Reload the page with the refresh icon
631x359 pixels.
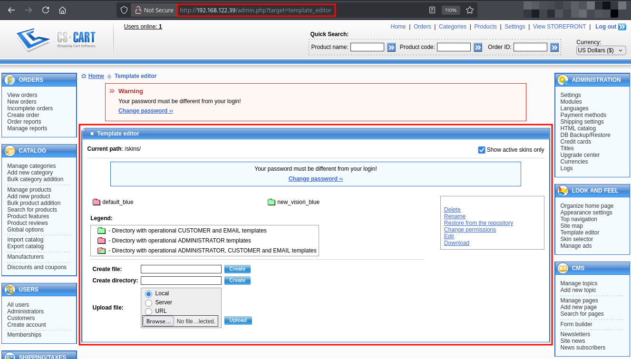point(46,10)
